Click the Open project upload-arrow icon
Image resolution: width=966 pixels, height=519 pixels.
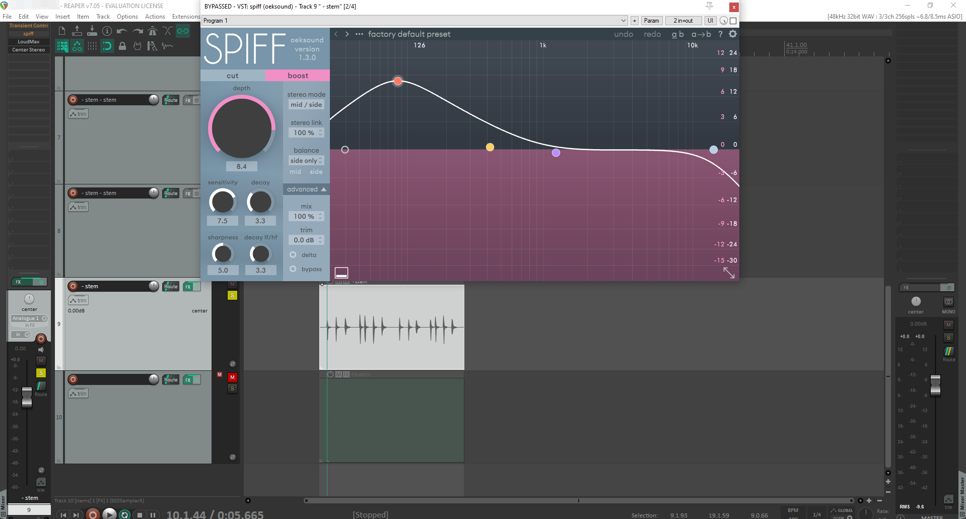point(77,31)
